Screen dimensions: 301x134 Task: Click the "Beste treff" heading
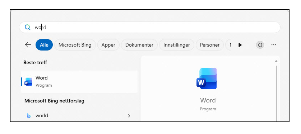35,62
